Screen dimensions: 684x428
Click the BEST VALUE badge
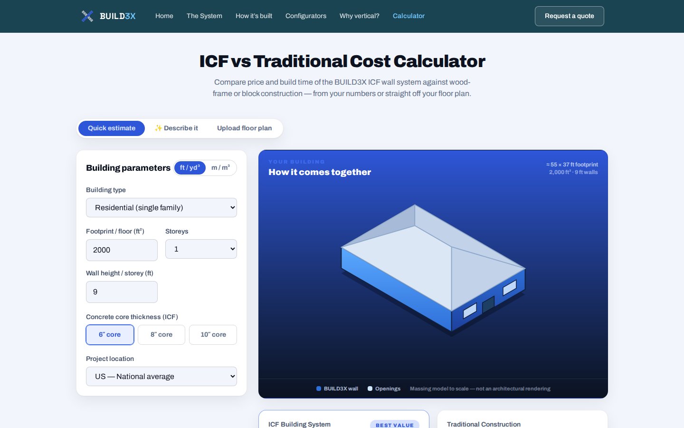point(395,425)
